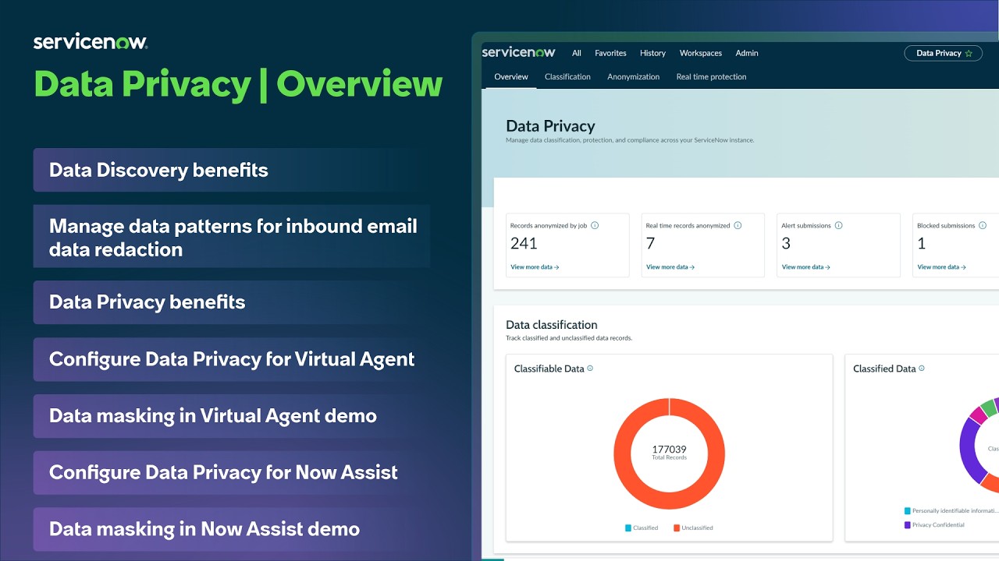The height and width of the screenshot is (561, 999).
Task: Click the Unclassified legend swatch
Action: pos(677,527)
